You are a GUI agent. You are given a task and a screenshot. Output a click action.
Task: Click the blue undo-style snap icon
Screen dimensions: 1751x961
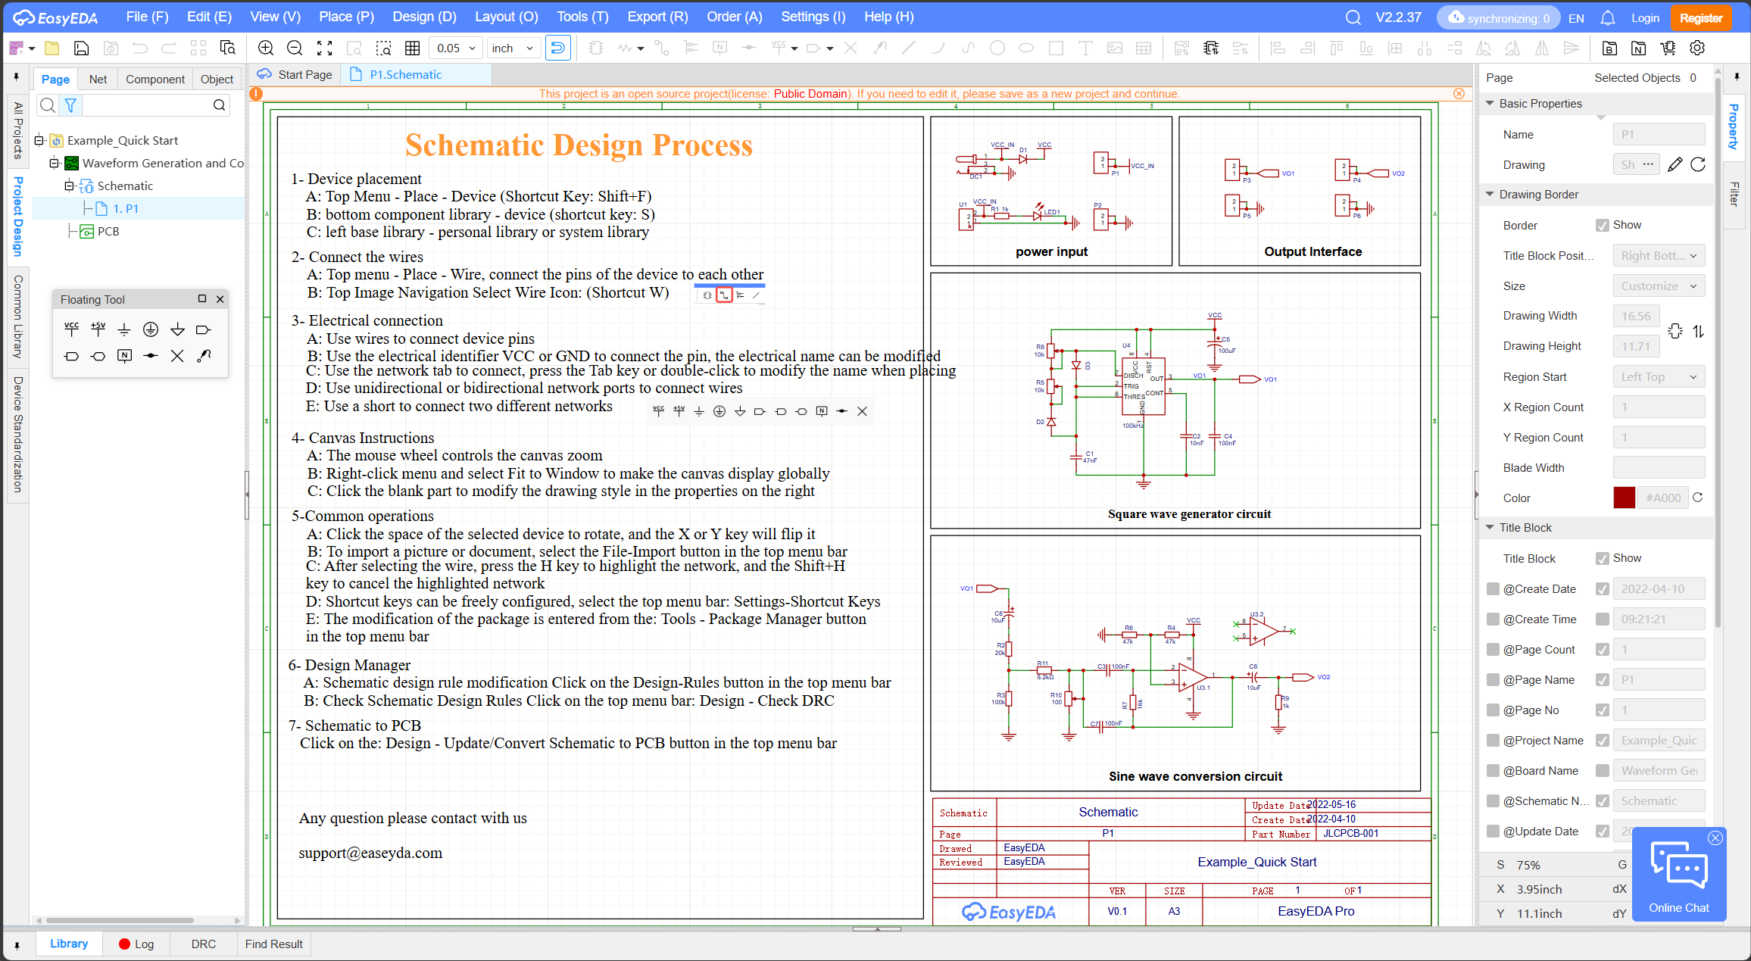pos(557,48)
